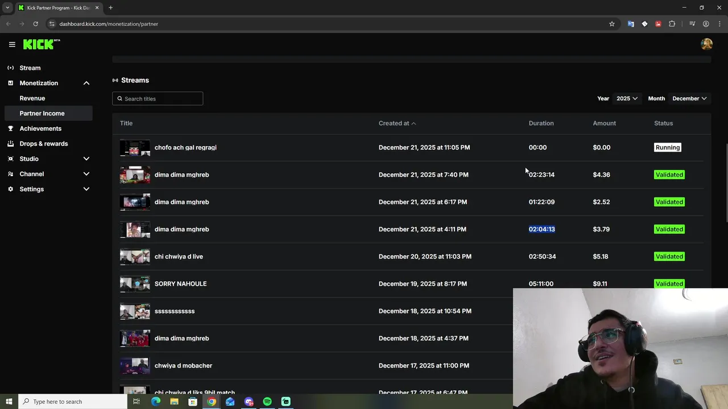Click the Channel sidebar icon
Viewport: 728px width, 409px height.
pyautogui.click(x=10, y=174)
